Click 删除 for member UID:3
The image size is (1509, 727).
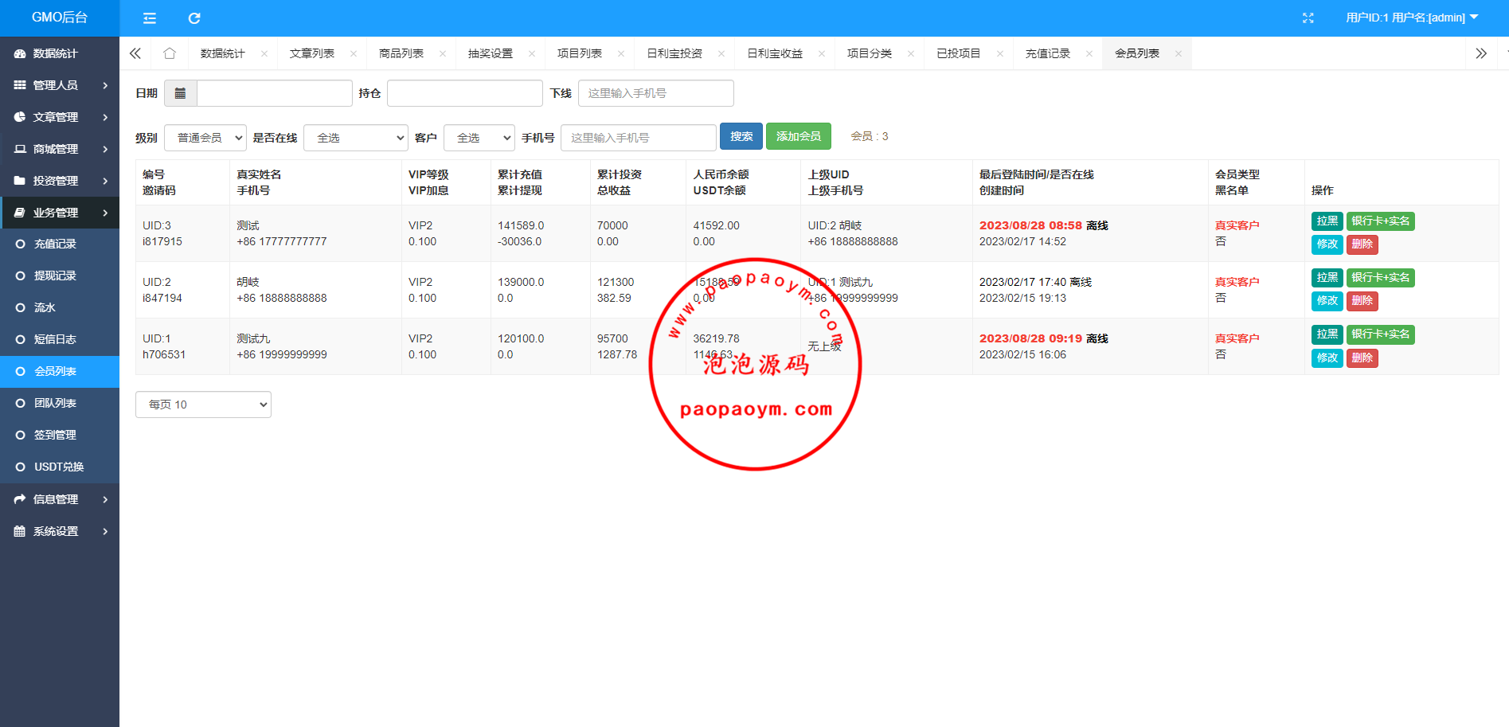point(1362,244)
